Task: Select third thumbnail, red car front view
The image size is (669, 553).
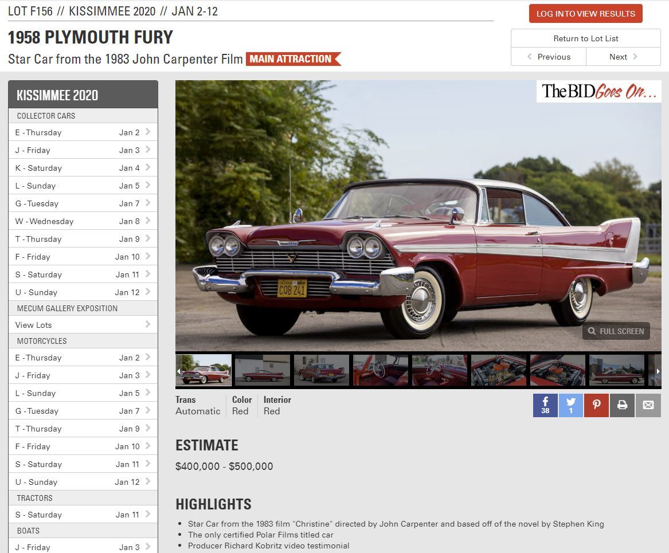Action: [x=322, y=370]
